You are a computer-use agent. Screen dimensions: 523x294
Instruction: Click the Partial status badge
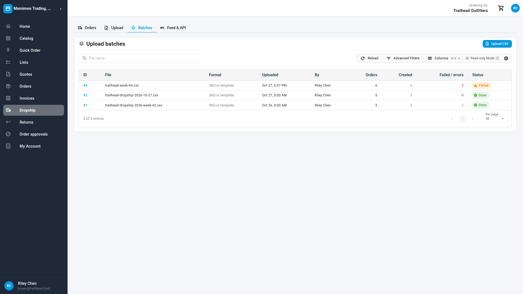point(481,85)
